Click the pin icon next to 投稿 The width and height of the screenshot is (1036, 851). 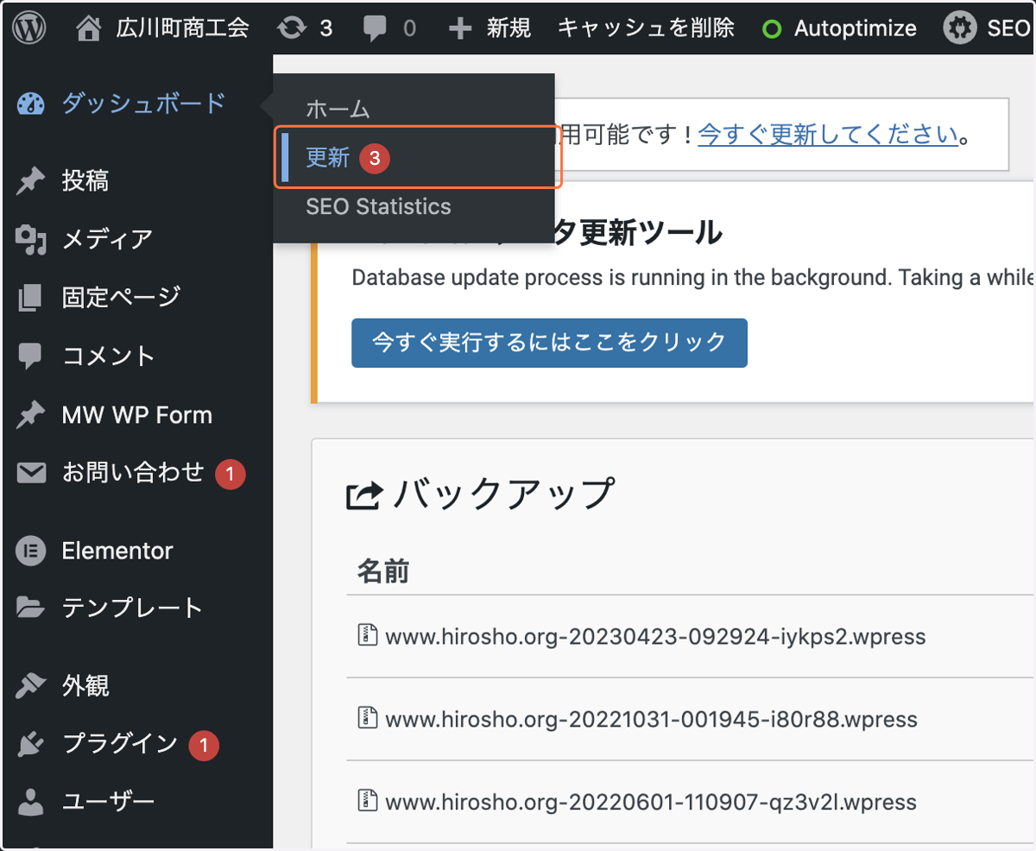click(31, 180)
